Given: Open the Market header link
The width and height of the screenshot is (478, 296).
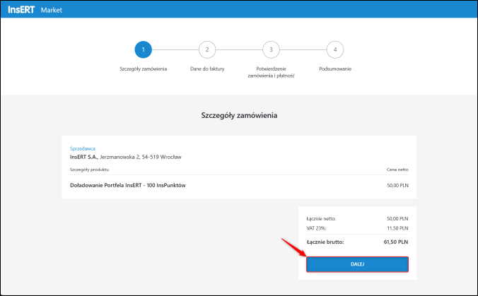Looking at the screenshot, I should (x=51, y=10).
